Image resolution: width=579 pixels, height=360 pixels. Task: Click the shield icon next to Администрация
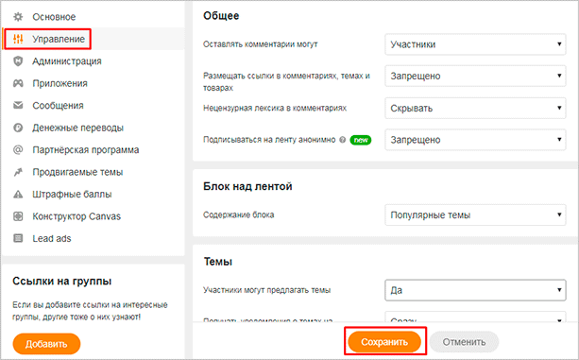(x=18, y=60)
